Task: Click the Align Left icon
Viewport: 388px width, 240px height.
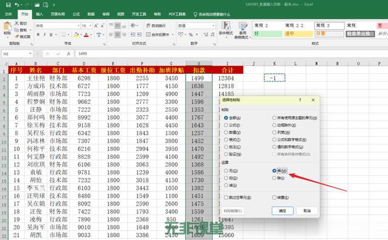Action: coord(111,35)
